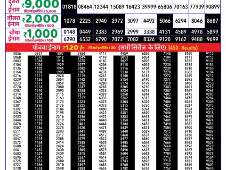This screenshot has width=226, height=170.
Task: Select fifth prize number 3350
Action: tap(81, 109)
